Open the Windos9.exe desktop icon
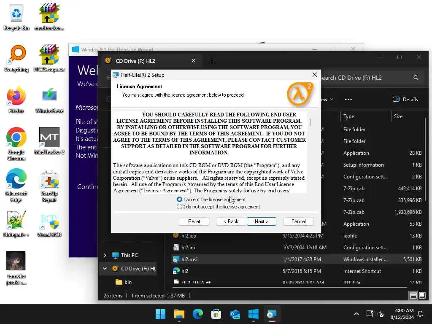Image resolution: width=432 pixels, height=324 pixels. pyautogui.click(x=49, y=100)
